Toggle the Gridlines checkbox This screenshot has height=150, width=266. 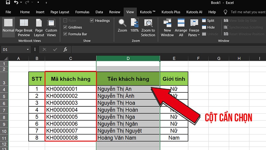(x=65, y=27)
